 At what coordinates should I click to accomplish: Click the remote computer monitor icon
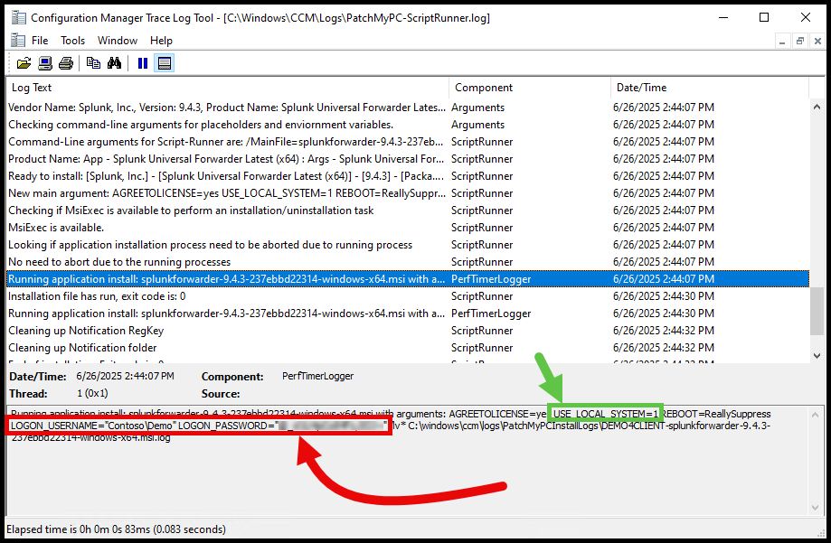44,62
